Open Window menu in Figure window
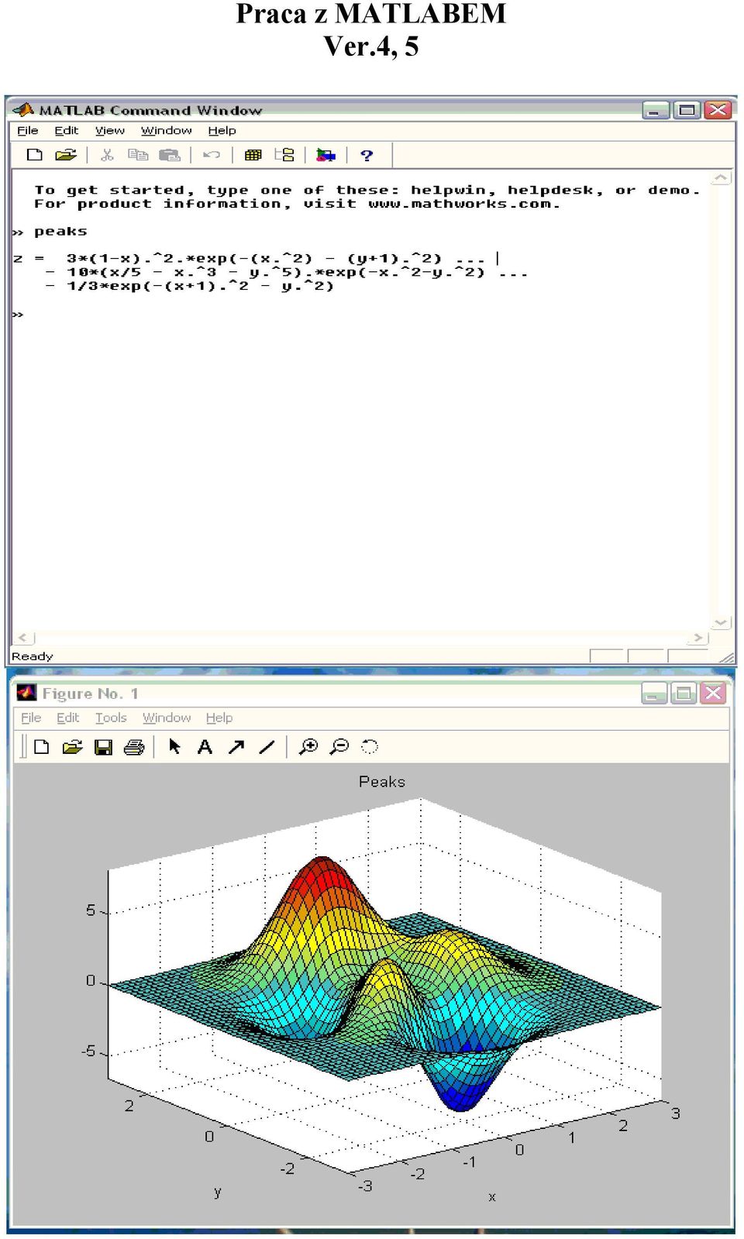 click(x=167, y=718)
